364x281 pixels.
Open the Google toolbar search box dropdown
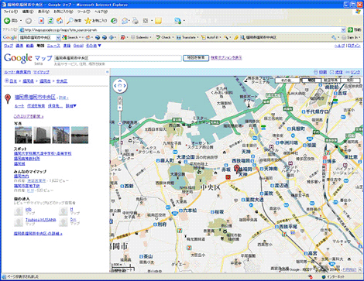click(x=58, y=38)
